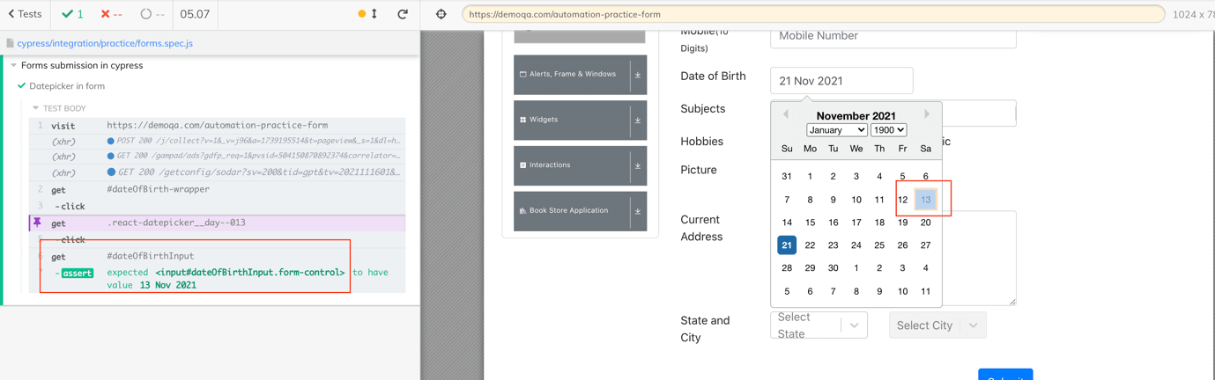Click the pin icon beside get command
Viewport: 1215px width, 380px height.
pyautogui.click(x=37, y=223)
